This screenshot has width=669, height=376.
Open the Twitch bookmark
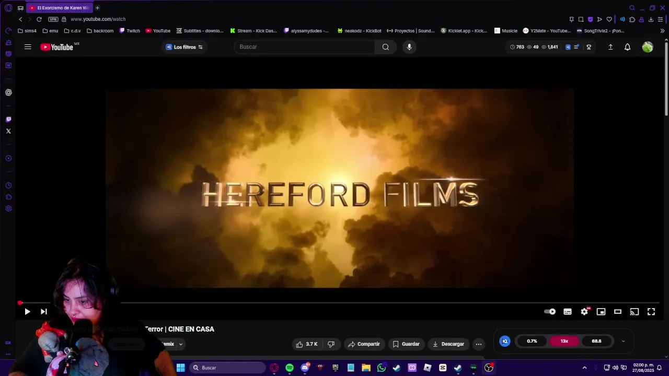point(130,31)
